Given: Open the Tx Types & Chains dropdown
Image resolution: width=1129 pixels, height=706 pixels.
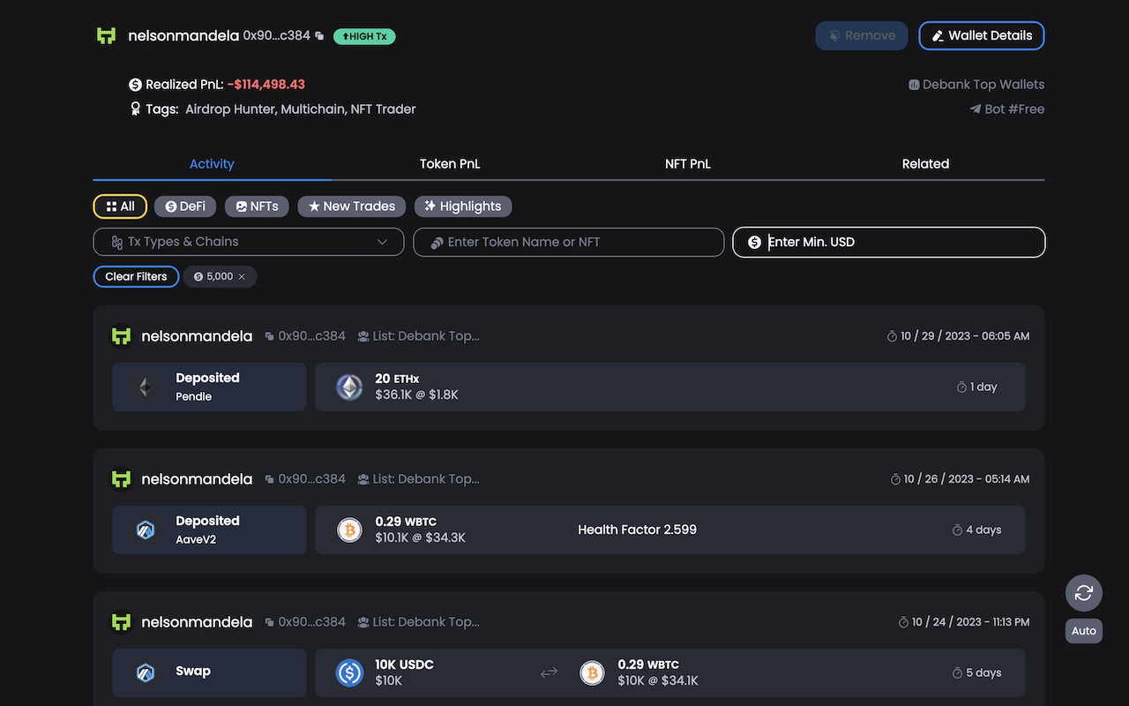Looking at the screenshot, I should [249, 242].
